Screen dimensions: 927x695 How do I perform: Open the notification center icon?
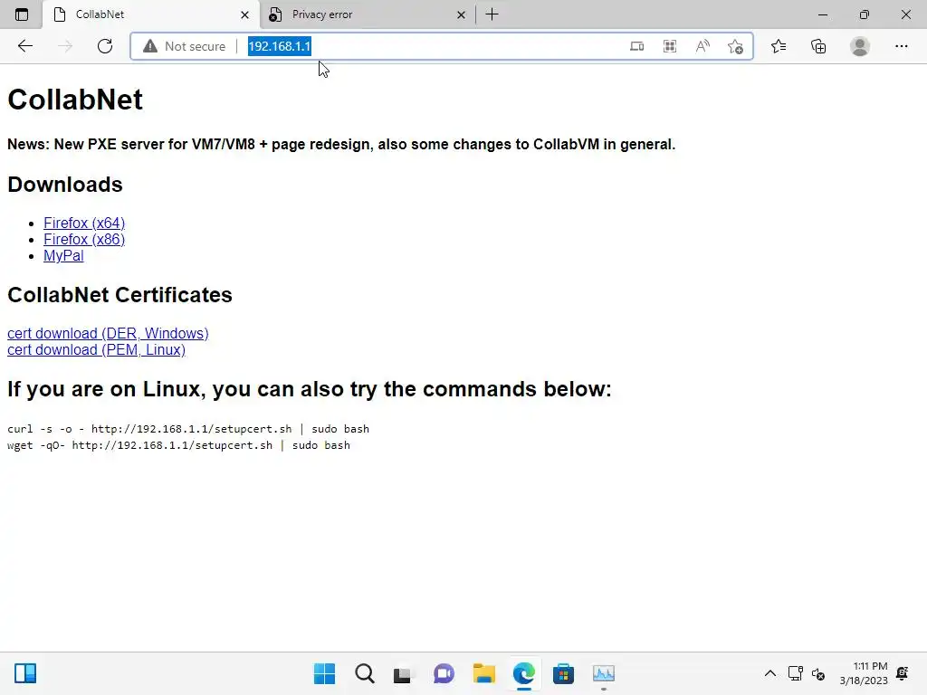tap(903, 673)
